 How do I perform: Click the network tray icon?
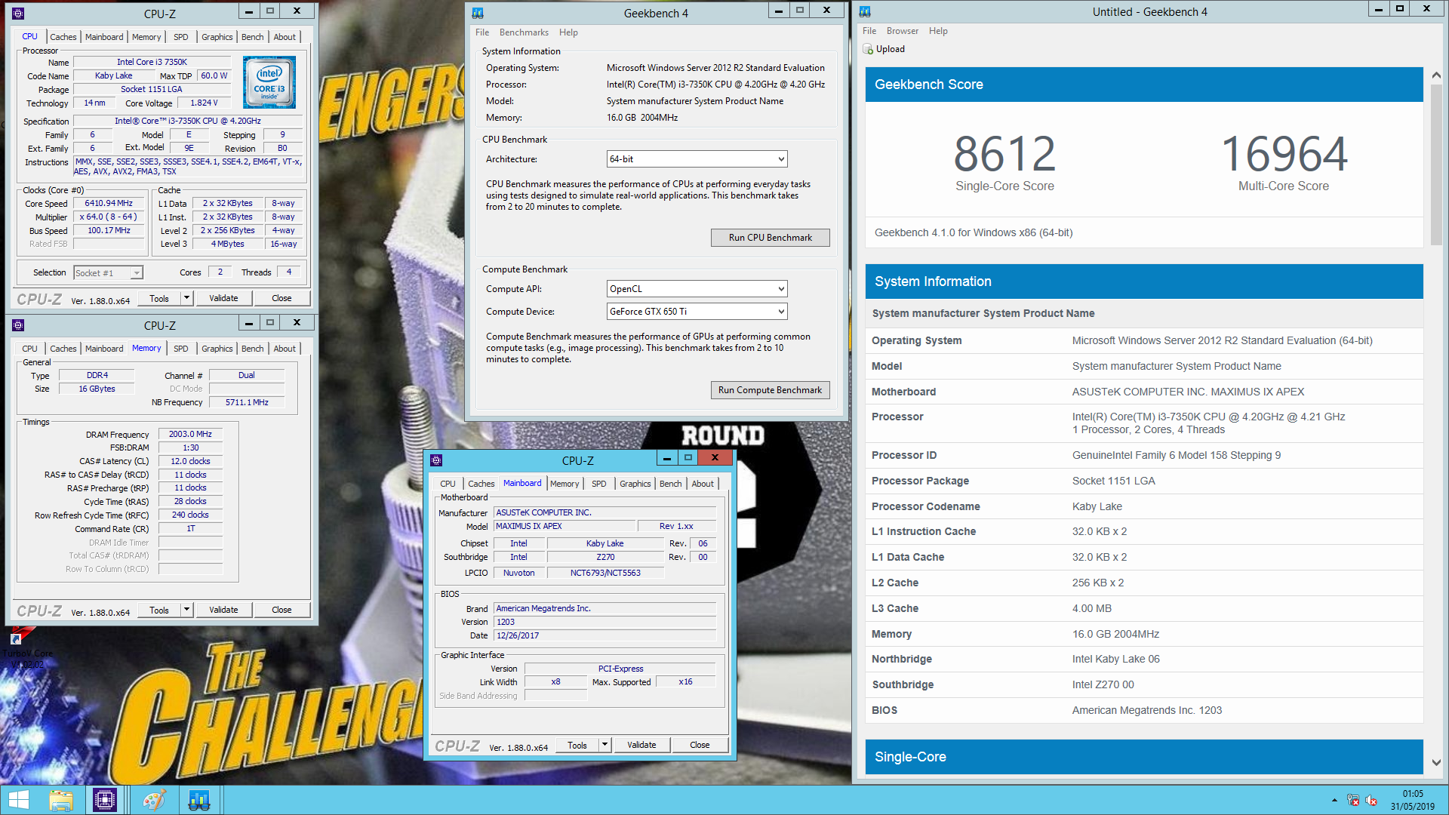tap(1353, 800)
